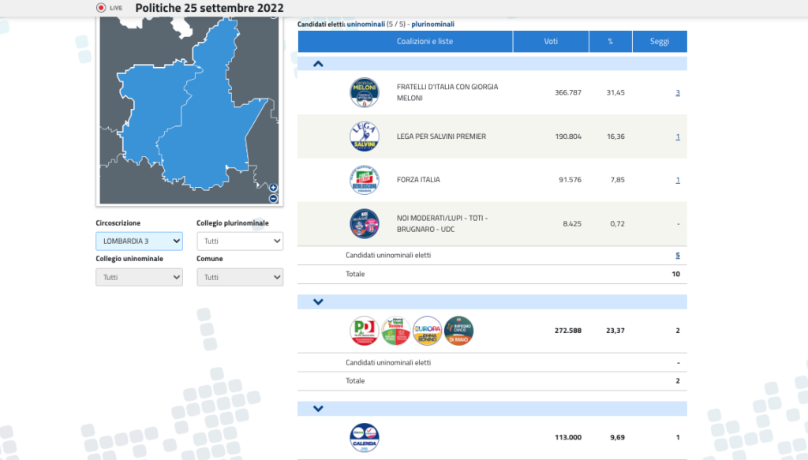Collapse the centre-right coalition section
The image size is (808, 460).
318,64
